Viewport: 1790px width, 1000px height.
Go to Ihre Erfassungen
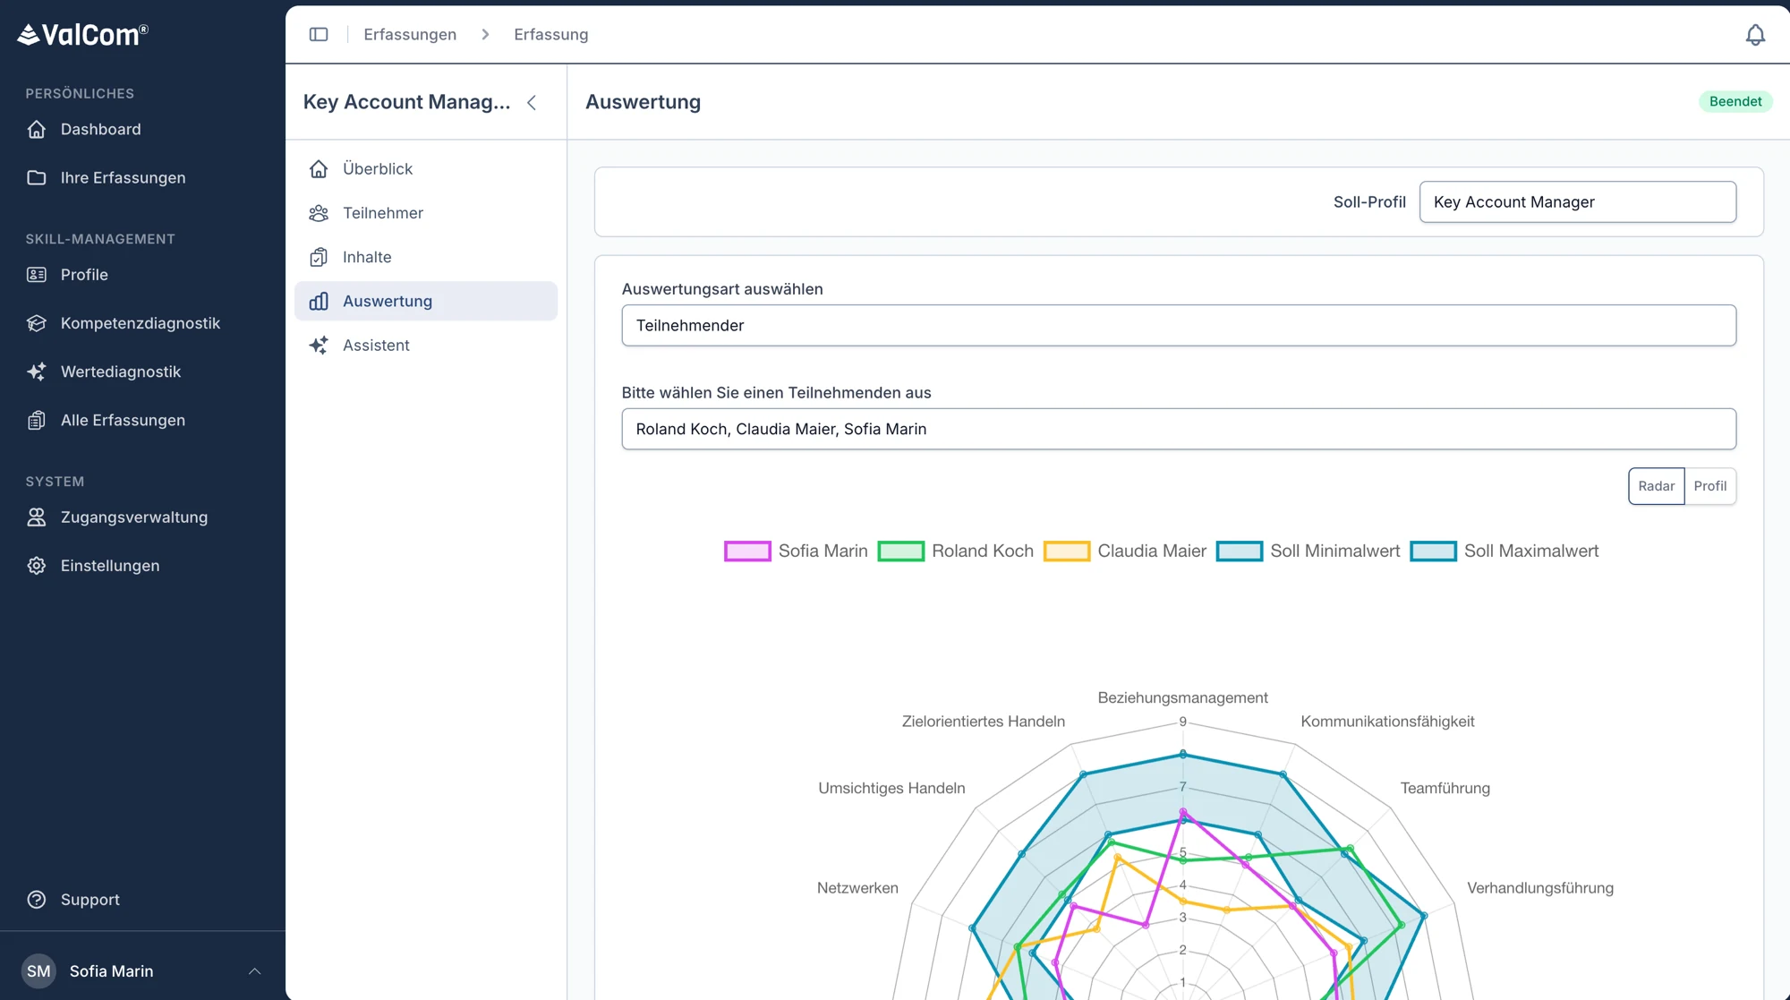124,177
